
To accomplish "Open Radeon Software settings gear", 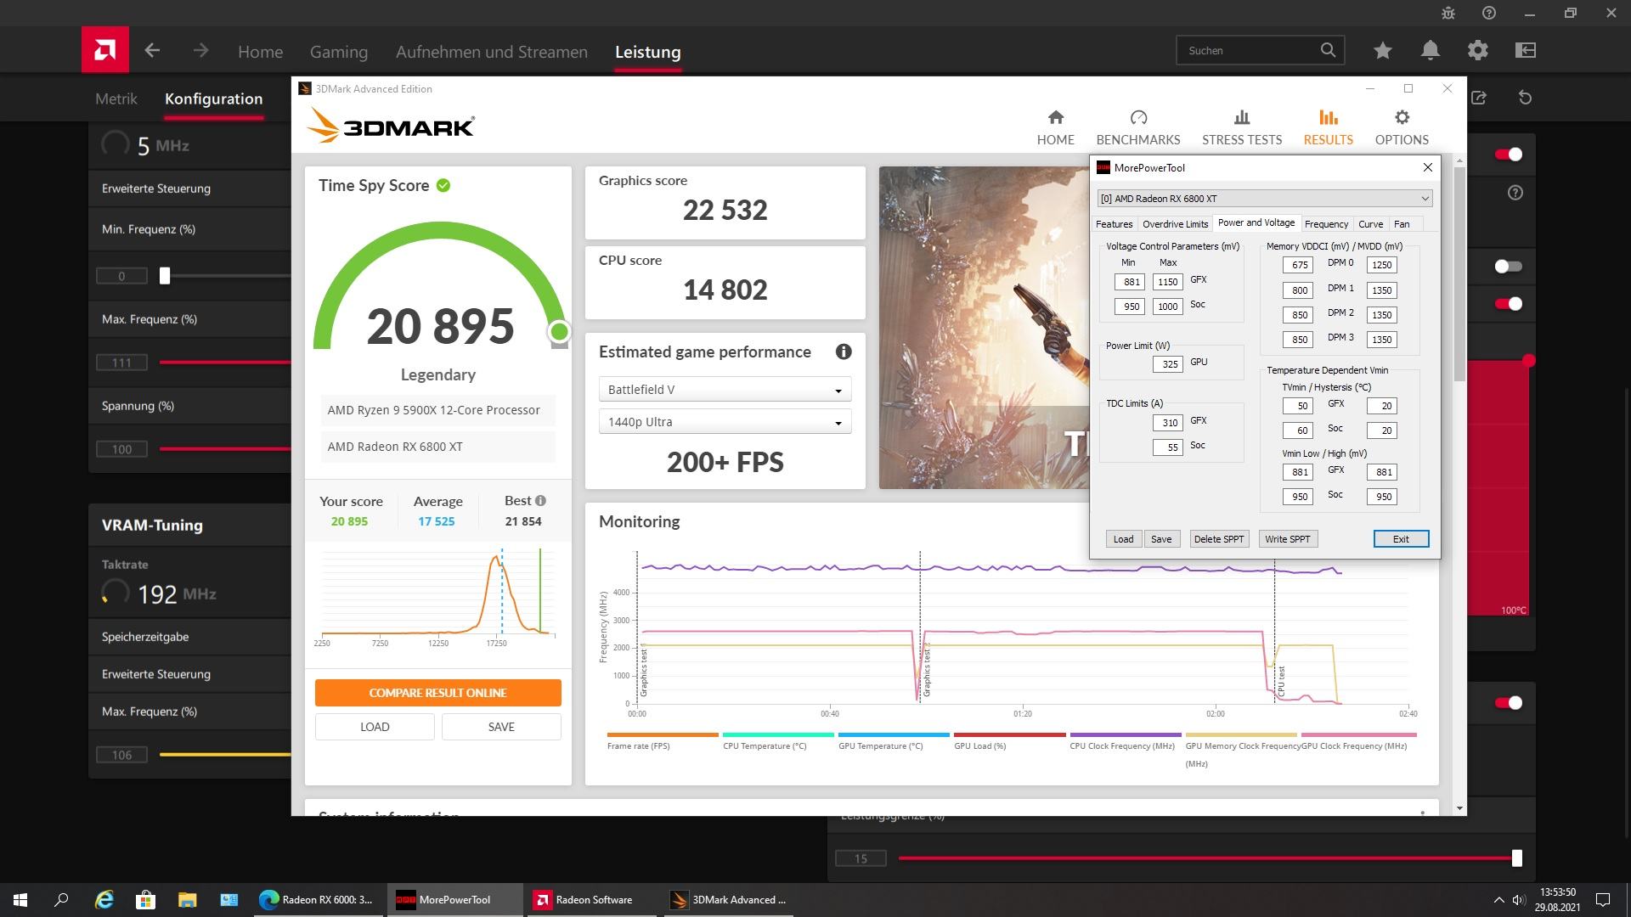I will [x=1478, y=51].
